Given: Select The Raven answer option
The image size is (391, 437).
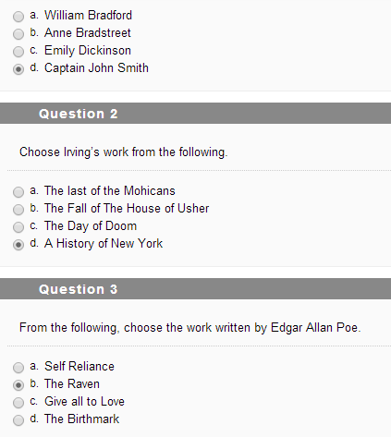Looking at the screenshot, I should pos(18,385).
